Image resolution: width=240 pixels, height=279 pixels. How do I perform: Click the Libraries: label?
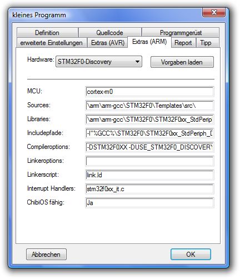pyautogui.click(x=39, y=119)
